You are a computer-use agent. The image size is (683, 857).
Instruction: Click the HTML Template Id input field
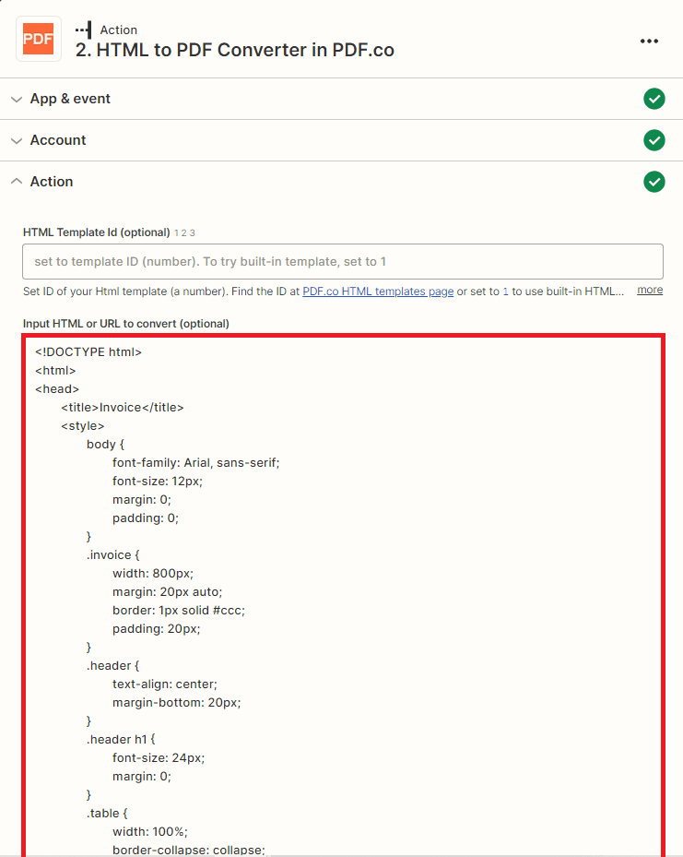[x=341, y=261]
